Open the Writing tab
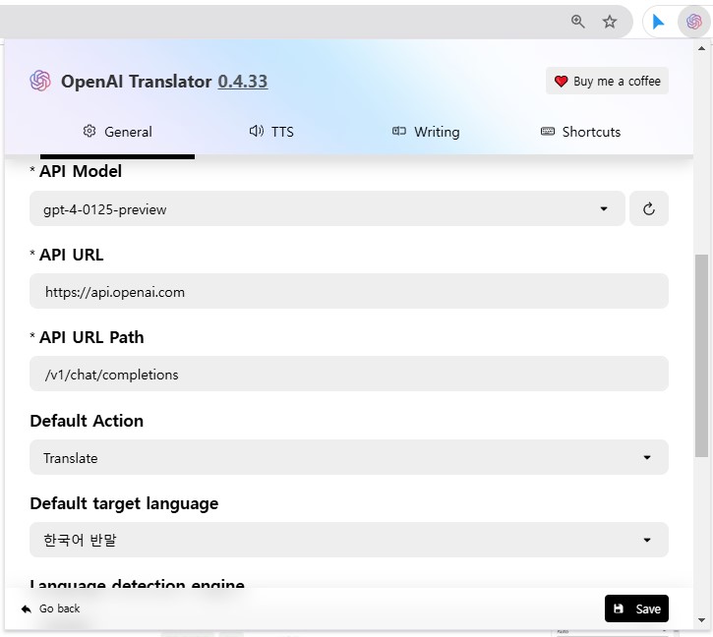The width and height of the screenshot is (713, 637). click(426, 132)
